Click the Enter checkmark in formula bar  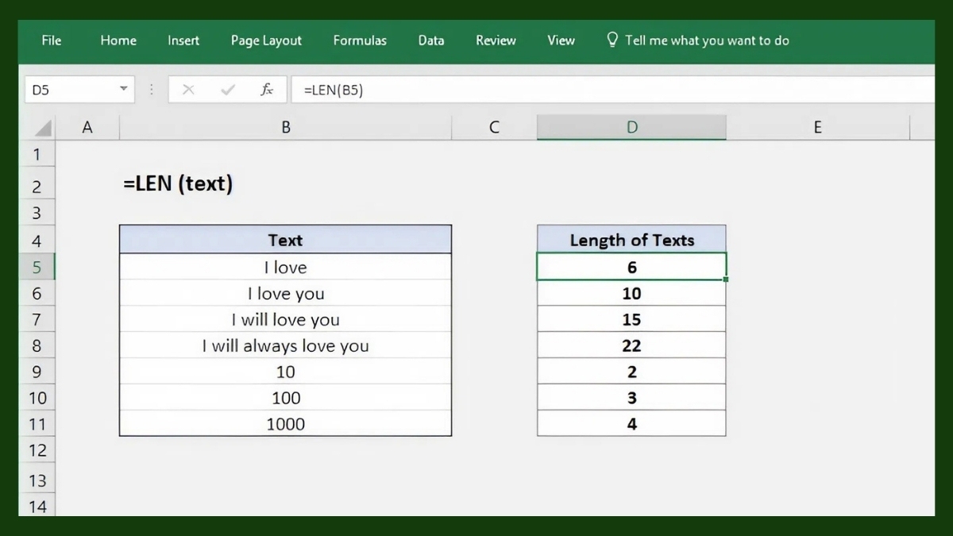pos(226,90)
